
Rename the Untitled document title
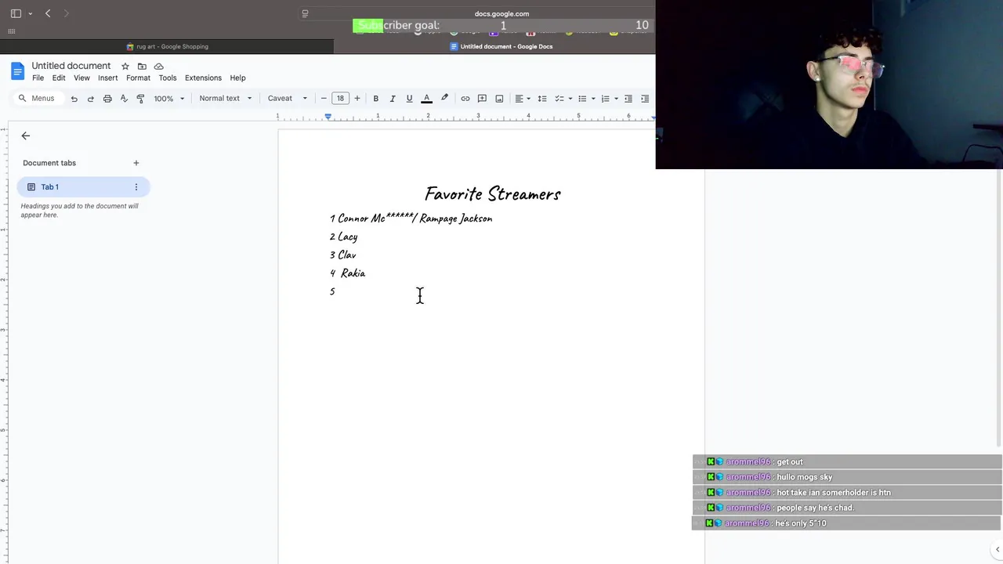click(x=71, y=66)
